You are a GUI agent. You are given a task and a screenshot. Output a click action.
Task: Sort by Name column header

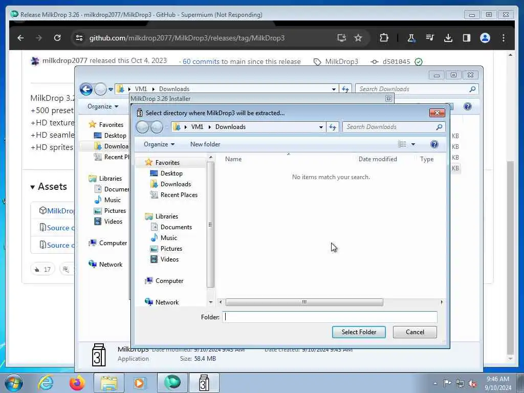[233, 159]
